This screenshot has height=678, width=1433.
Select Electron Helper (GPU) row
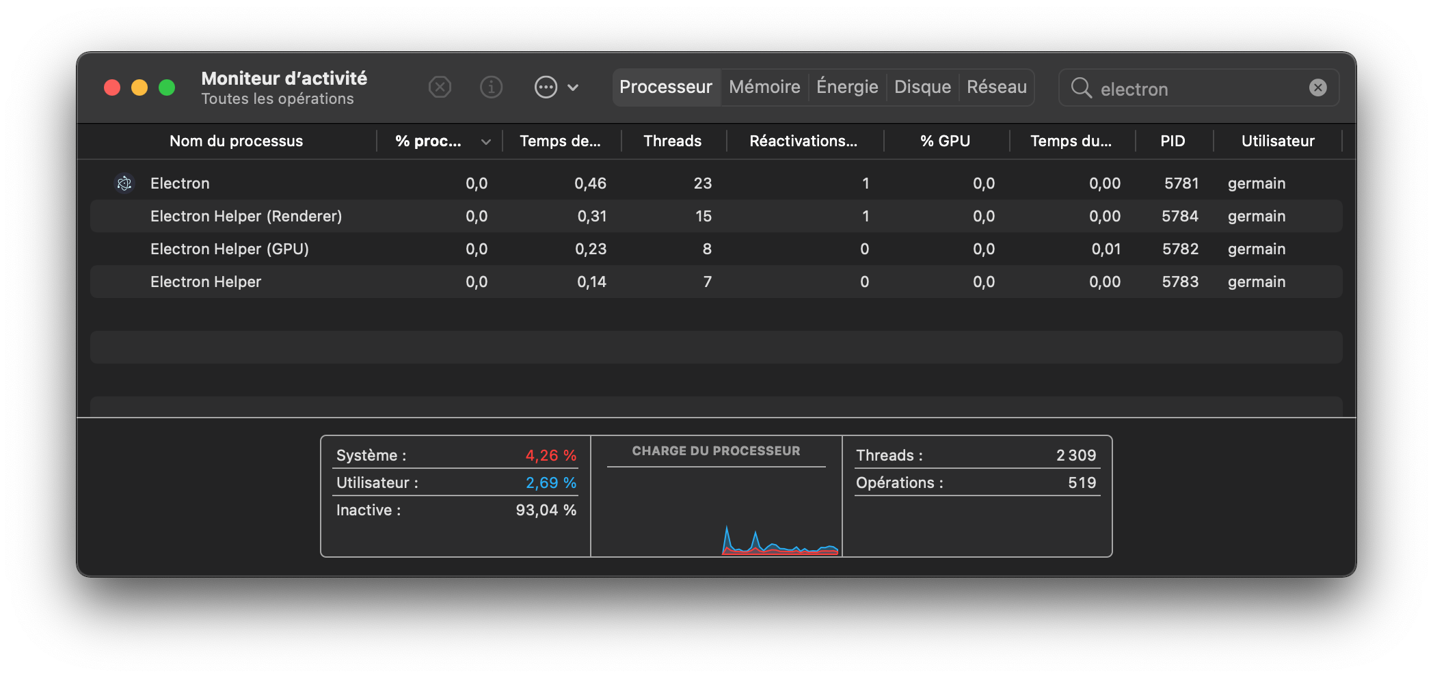point(716,249)
